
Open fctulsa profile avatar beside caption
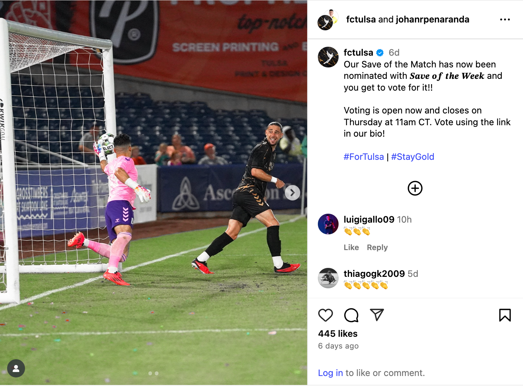pos(328,57)
